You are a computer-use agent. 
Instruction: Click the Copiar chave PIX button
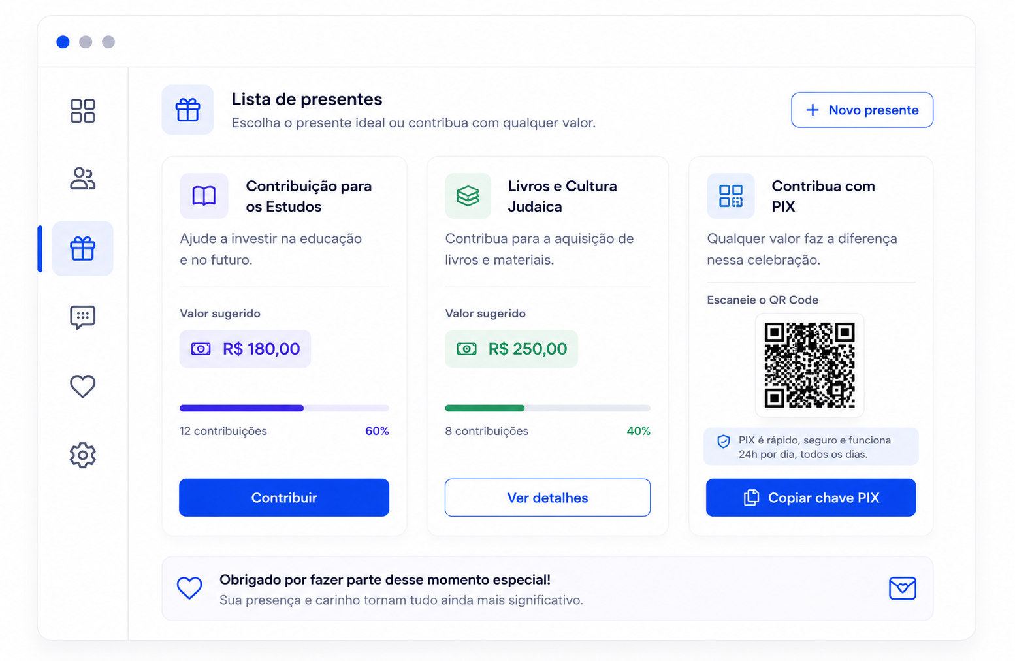click(811, 498)
